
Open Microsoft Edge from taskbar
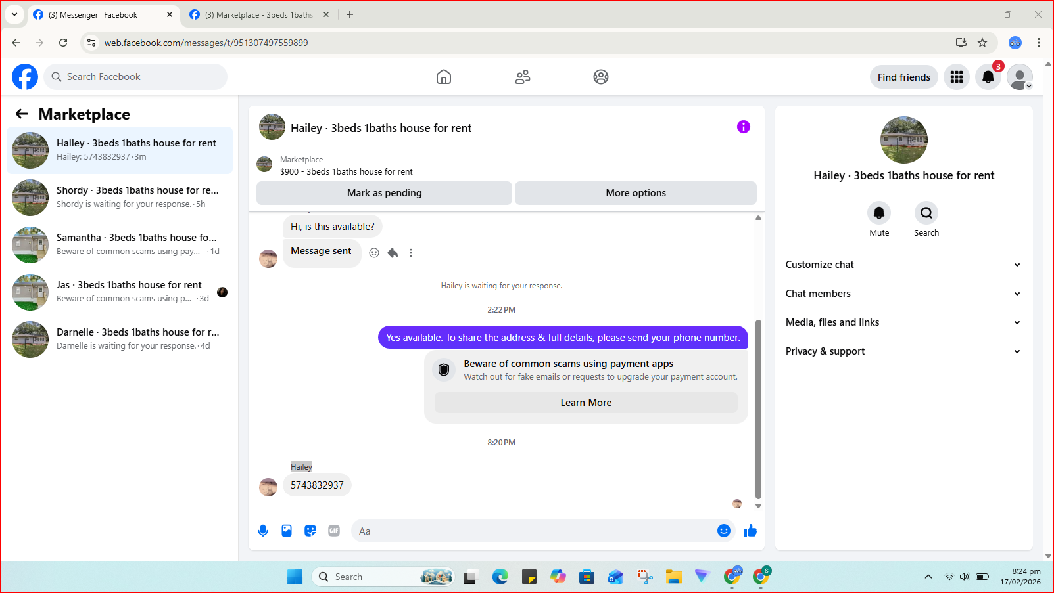pyautogui.click(x=500, y=577)
